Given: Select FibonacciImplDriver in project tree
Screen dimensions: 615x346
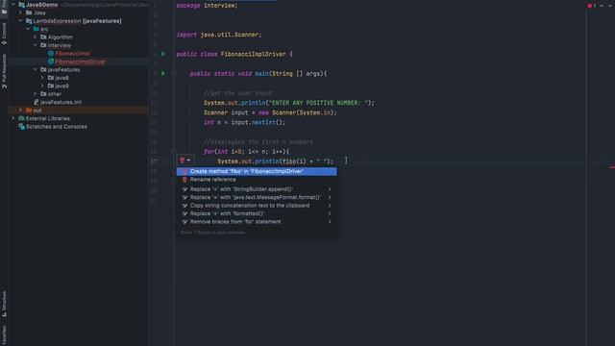Looking at the screenshot, I should tap(81, 62).
